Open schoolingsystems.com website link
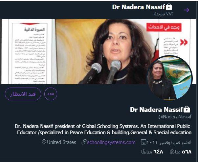This screenshot has height=162, width=198. tap(111, 142)
